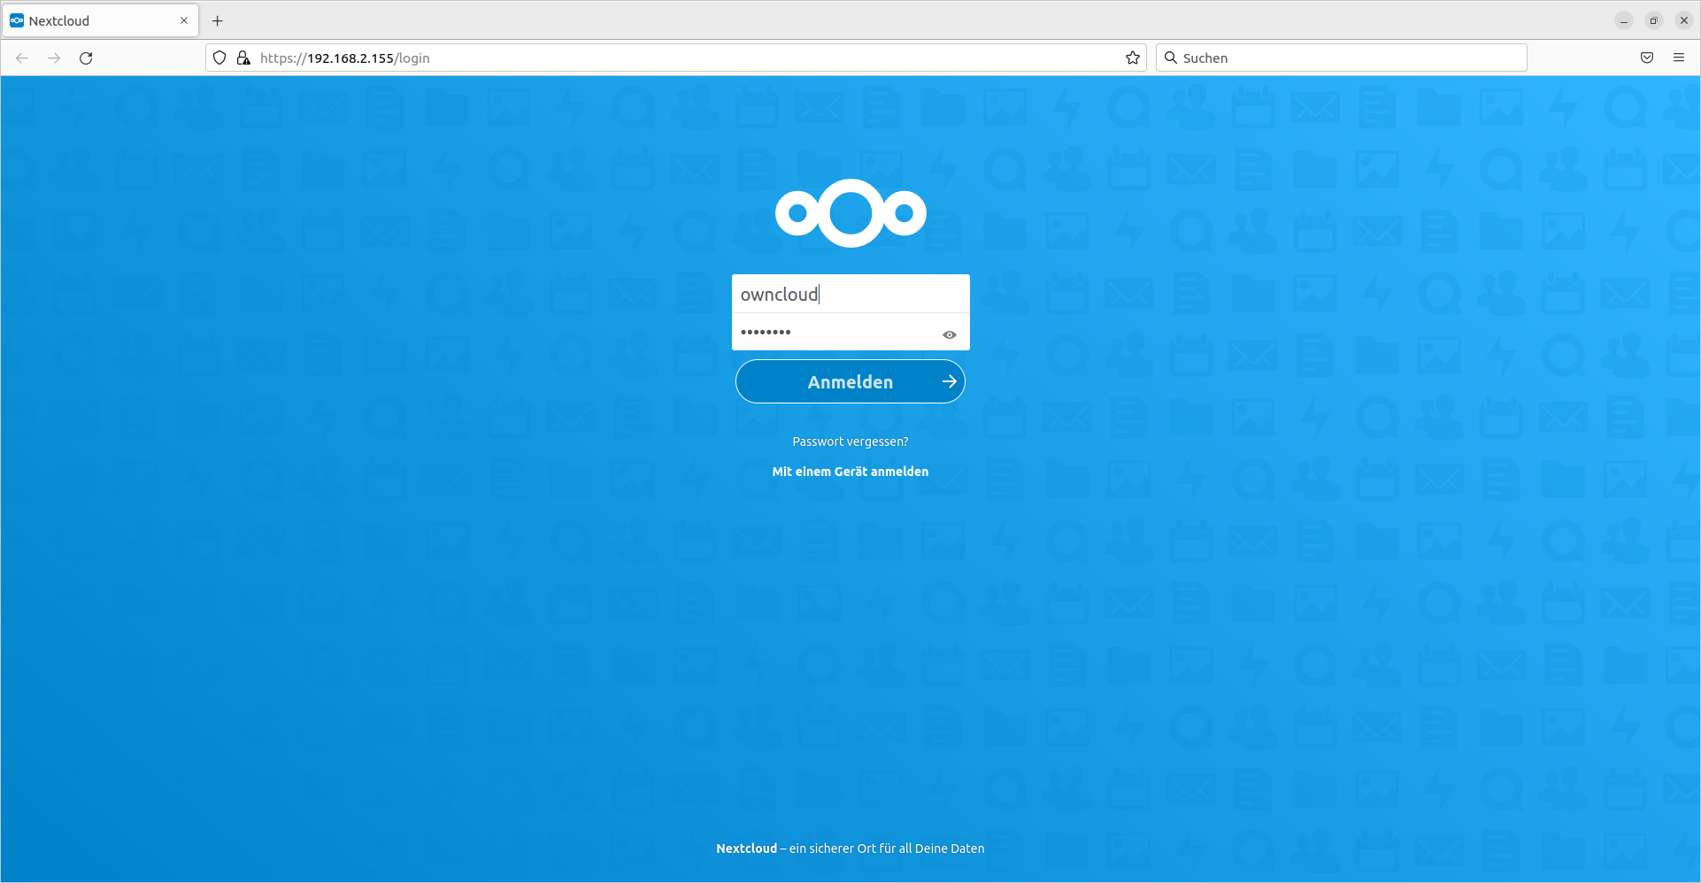This screenshot has width=1701, height=883.
Task: Close the Nextcloud tab
Action: pyautogui.click(x=184, y=20)
